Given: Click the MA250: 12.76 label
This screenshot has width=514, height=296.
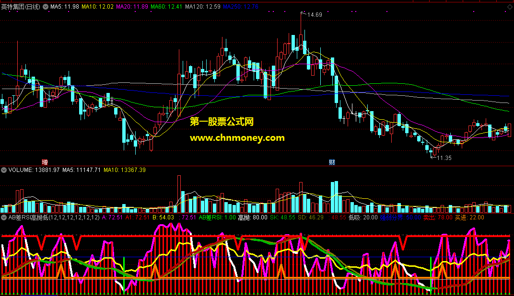Looking at the screenshot, I should [241, 7].
